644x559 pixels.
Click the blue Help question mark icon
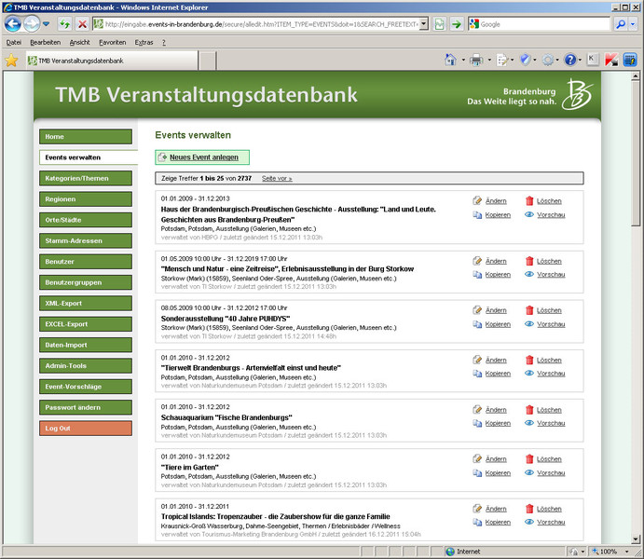(x=570, y=60)
